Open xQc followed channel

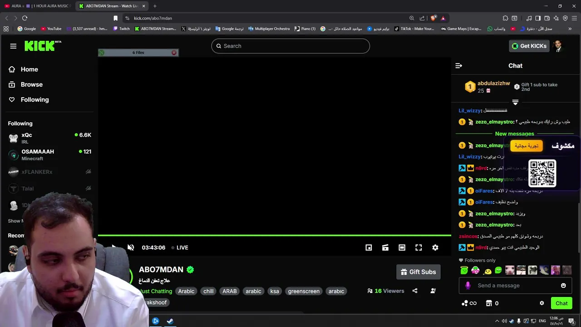pos(49,138)
